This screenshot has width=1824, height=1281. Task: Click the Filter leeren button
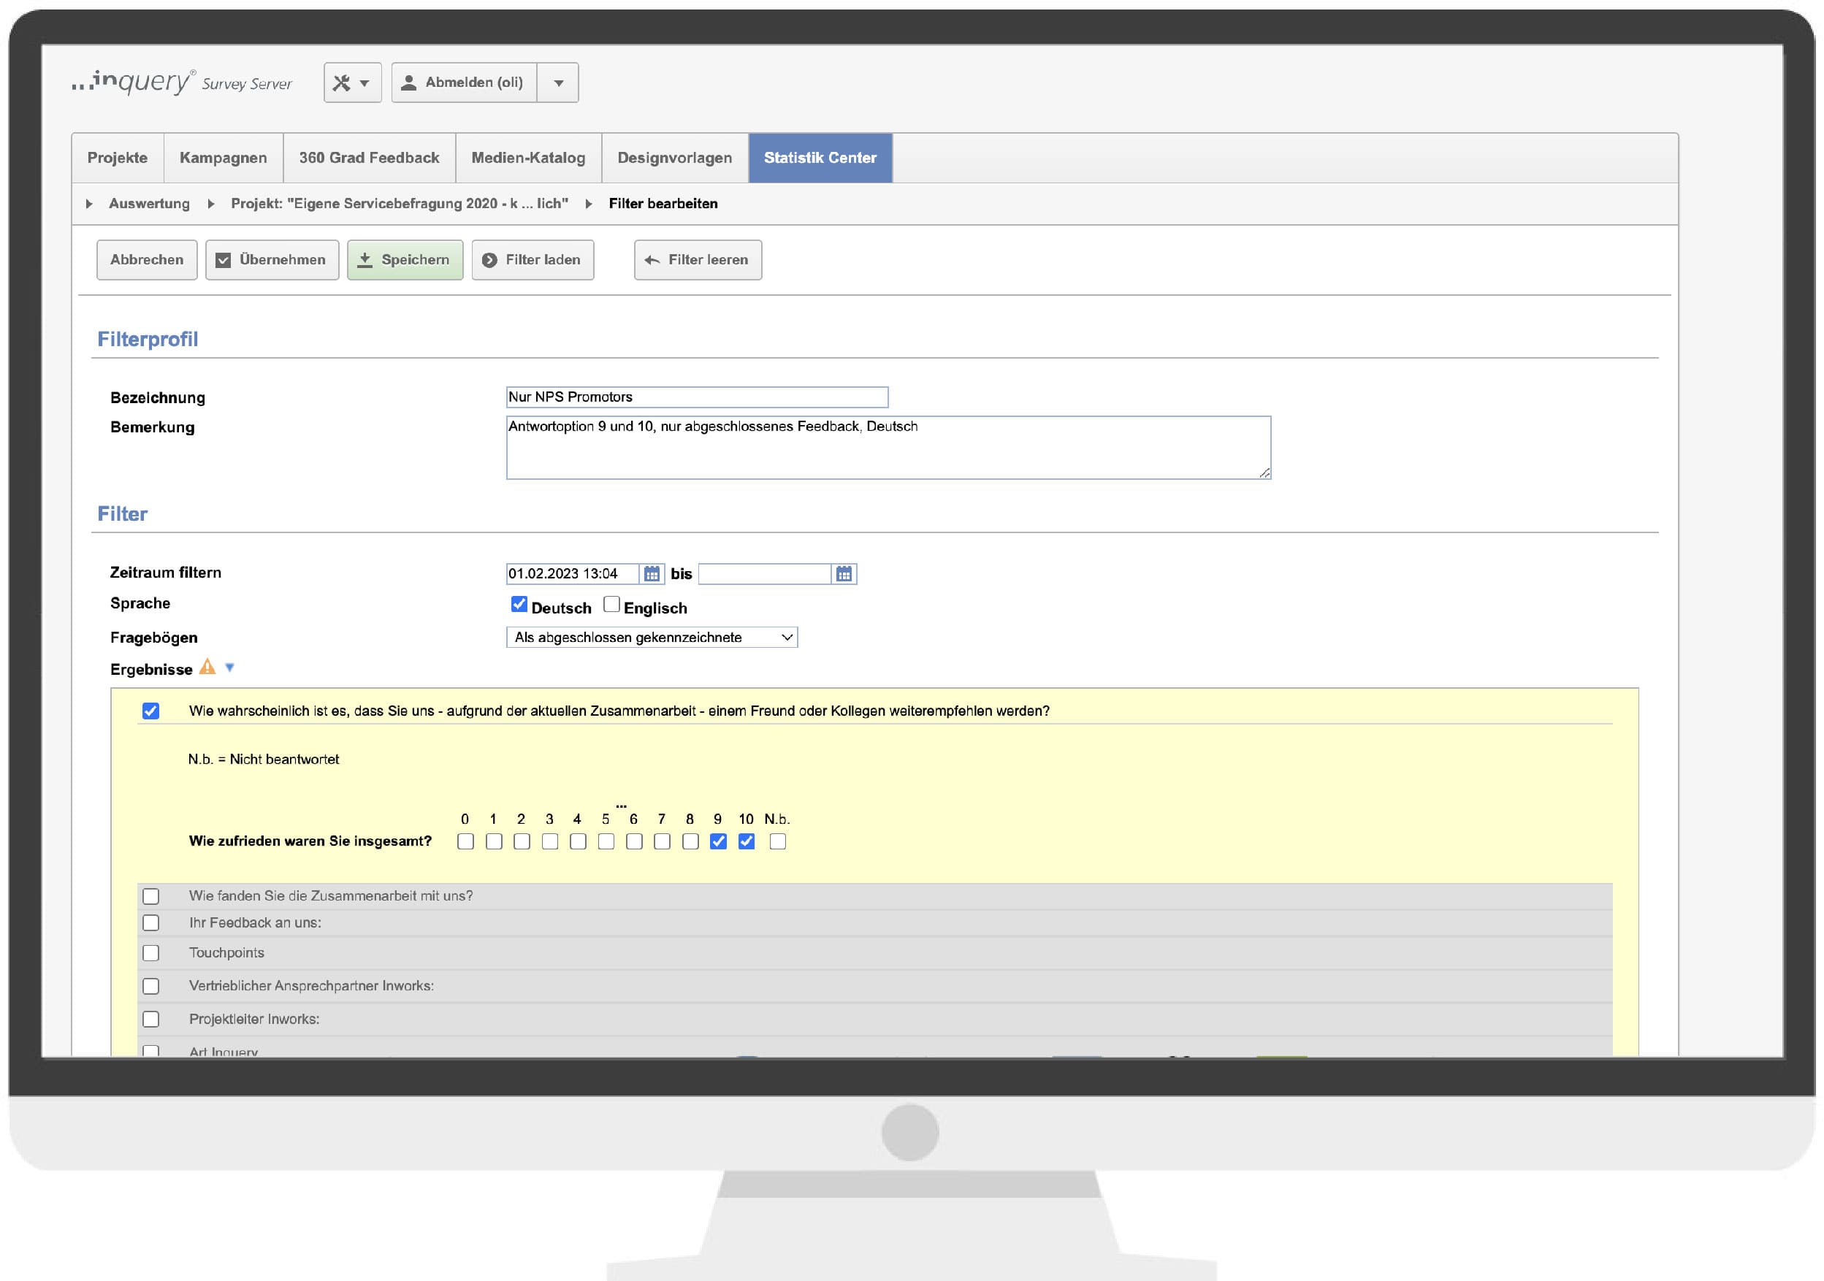point(698,260)
